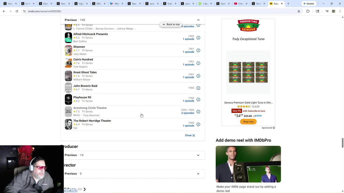The image size is (344, 193).
Task: Click the Shannon poster thumbnail
Action: [68, 50]
